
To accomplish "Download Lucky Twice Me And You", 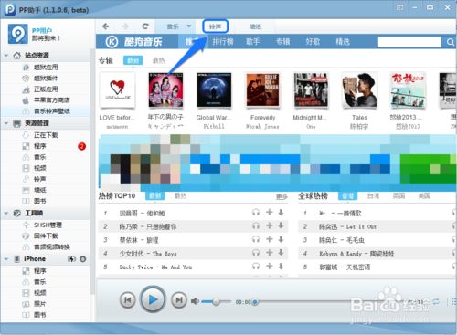I will tap(281, 266).
